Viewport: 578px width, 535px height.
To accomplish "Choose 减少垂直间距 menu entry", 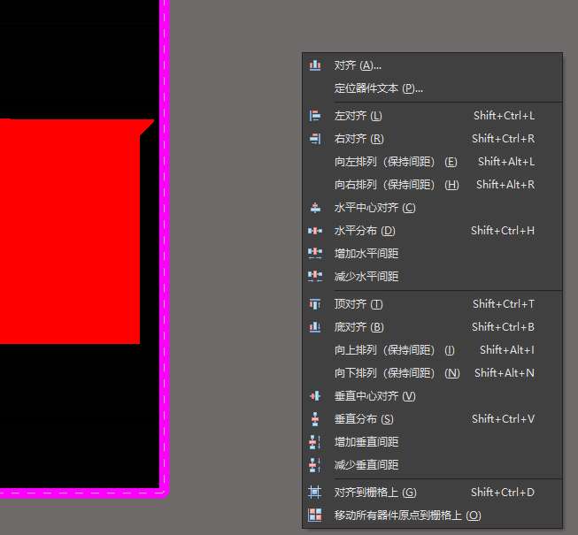I will (x=432, y=464).
